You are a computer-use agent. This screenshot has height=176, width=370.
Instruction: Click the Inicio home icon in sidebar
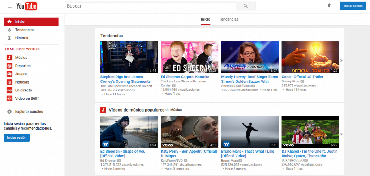pos(9,22)
